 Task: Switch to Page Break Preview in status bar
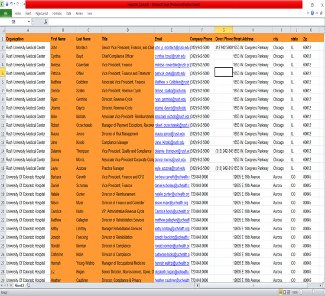click(288, 292)
